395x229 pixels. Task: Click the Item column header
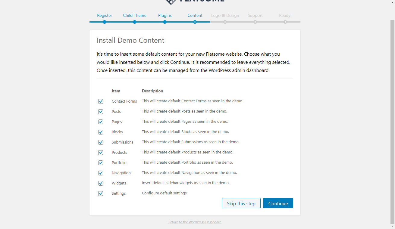pos(116,91)
